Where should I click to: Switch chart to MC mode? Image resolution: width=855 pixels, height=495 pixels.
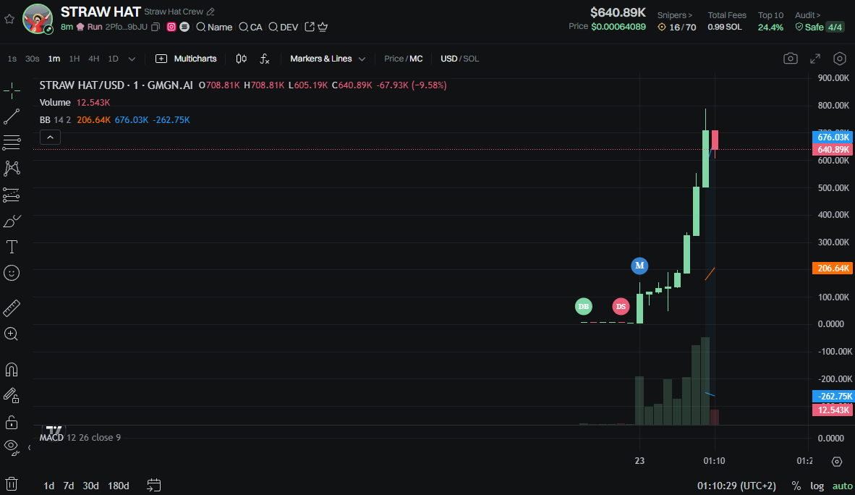point(416,59)
